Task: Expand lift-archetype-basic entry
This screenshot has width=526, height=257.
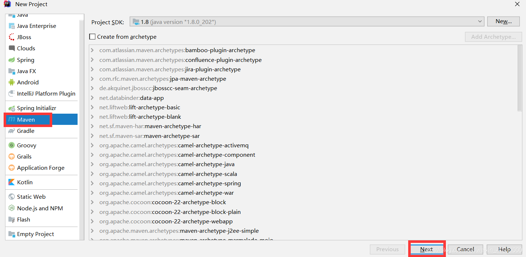Action: [92, 108]
